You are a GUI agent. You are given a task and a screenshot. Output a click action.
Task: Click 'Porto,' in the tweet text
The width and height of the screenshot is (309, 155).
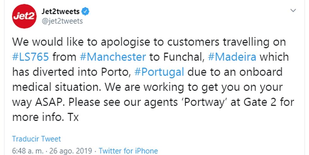pos(114,72)
